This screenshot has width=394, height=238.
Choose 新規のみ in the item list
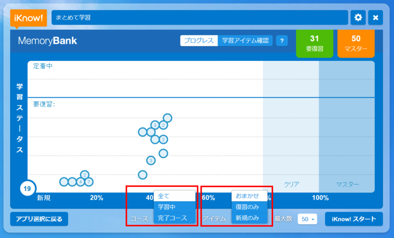(x=249, y=218)
